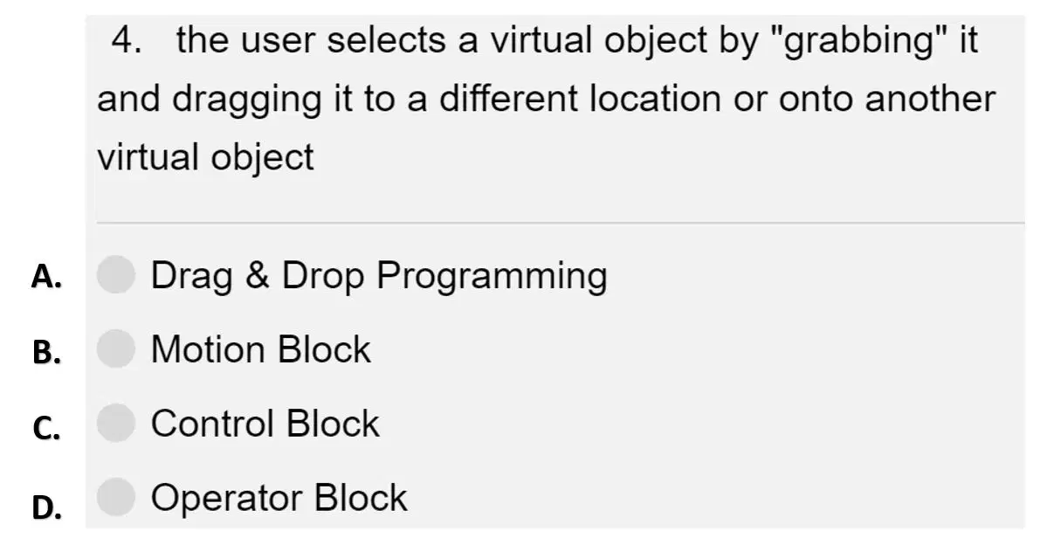Click the bold letter A. marker
This screenshot has height=538, width=1040.
(x=46, y=277)
